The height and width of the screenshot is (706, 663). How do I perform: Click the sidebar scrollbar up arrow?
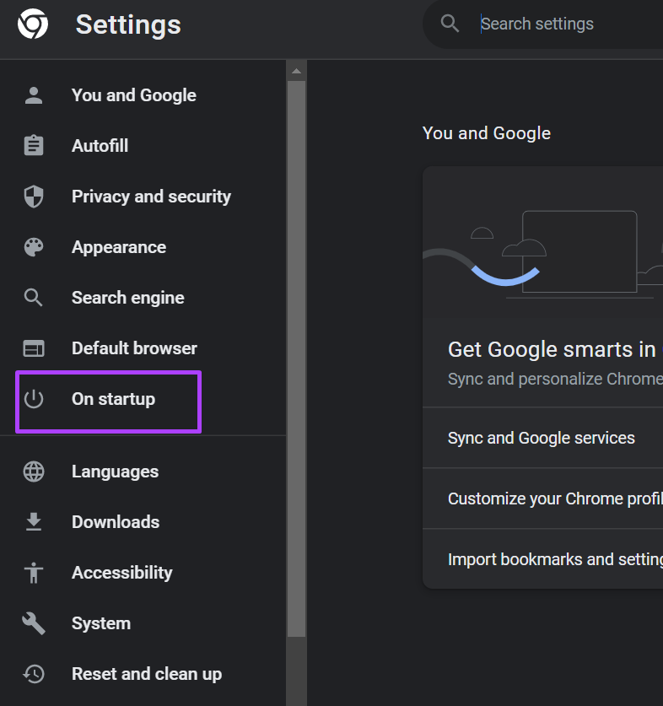pos(296,71)
